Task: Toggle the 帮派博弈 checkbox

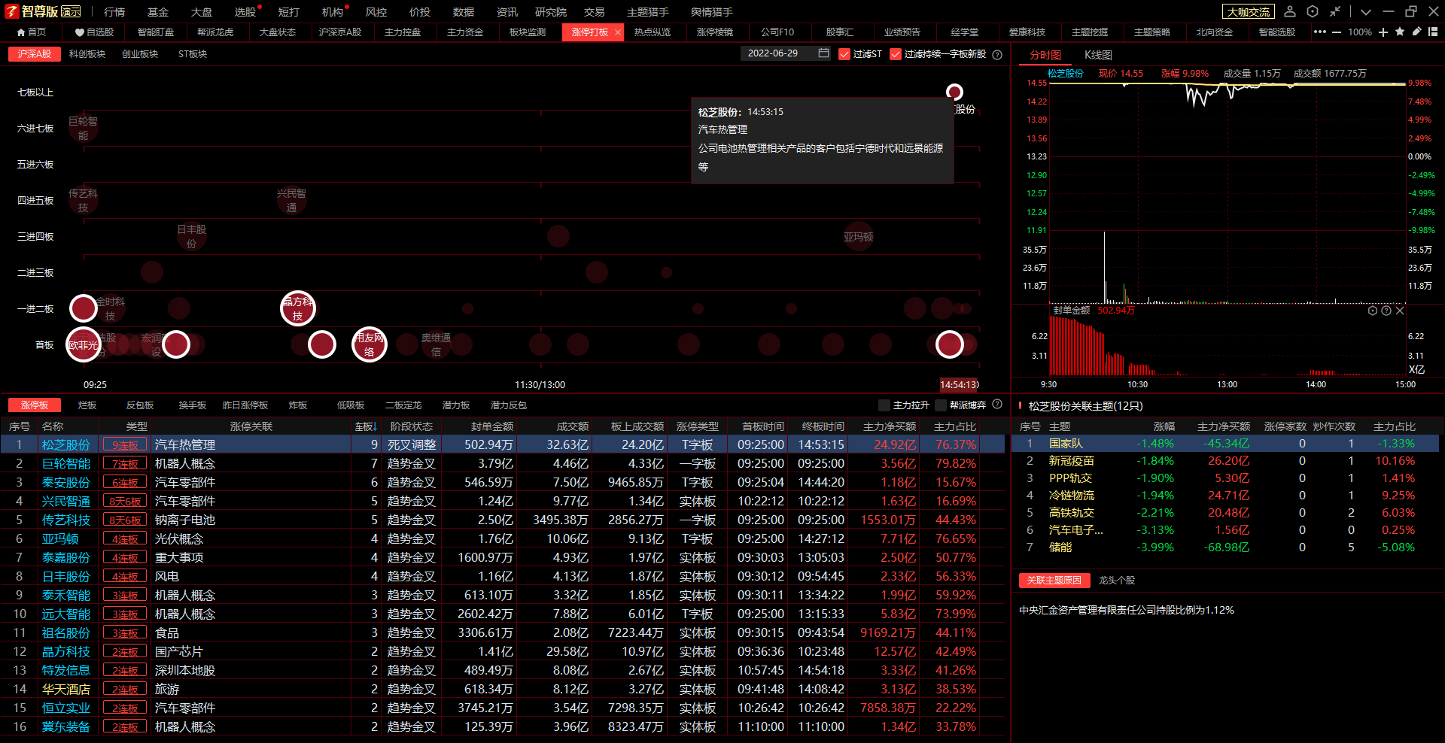Action: click(941, 405)
